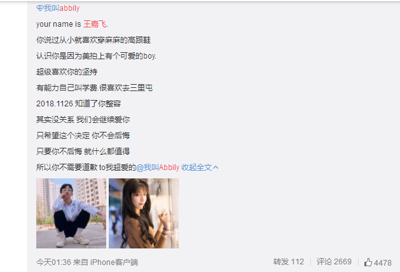The height and width of the screenshot is (272, 400).
Task: Collapse the post using the up chevron
Action: point(216,168)
